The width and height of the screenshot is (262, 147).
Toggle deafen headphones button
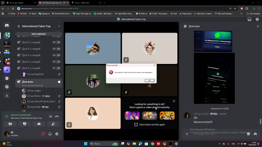(x=50, y=134)
